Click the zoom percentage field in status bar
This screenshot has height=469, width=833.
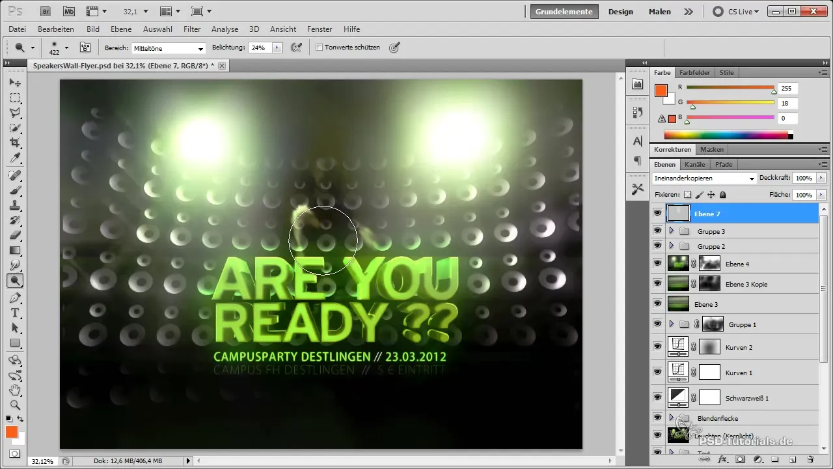[x=43, y=461]
